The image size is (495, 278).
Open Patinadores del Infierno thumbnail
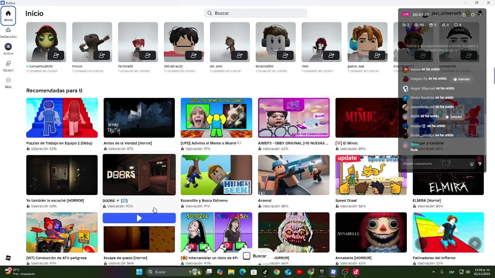(x=448, y=232)
